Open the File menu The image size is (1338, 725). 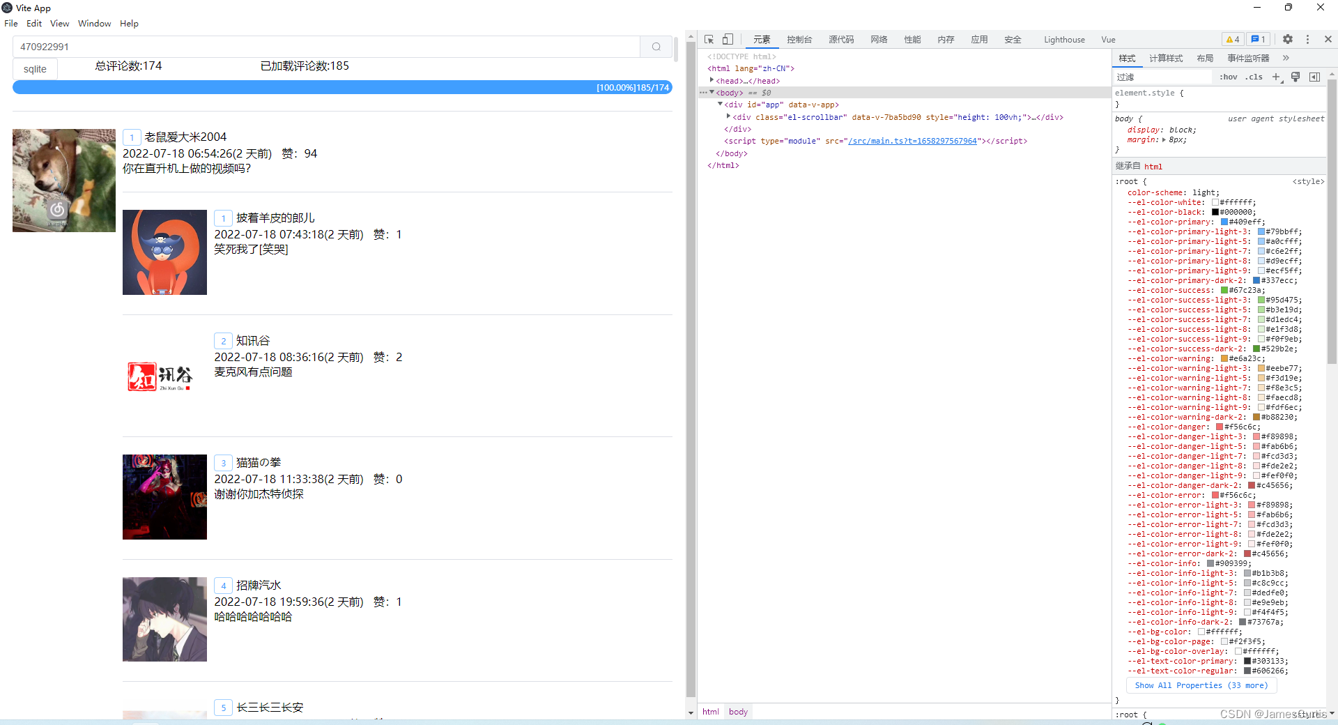click(11, 23)
